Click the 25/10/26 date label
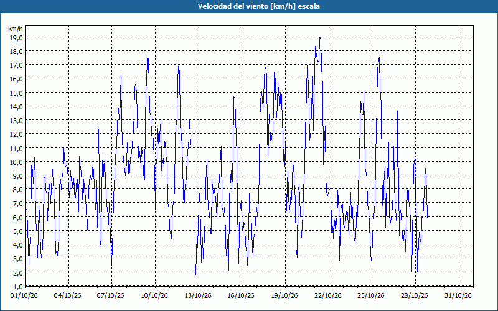This screenshot has height=311, width=498. pos(371,296)
